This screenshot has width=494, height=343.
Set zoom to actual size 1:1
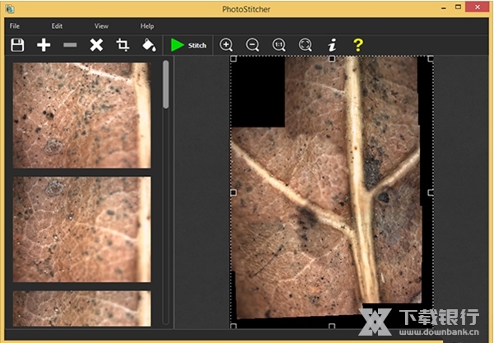click(x=279, y=45)
